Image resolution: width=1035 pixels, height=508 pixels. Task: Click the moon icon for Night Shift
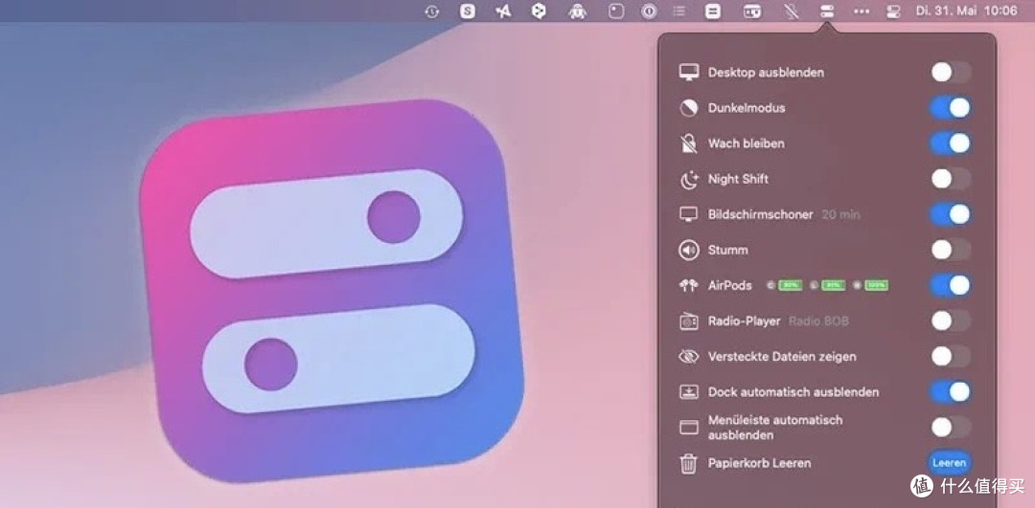(x=688, y=179)
